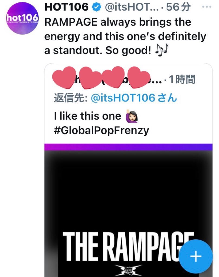
Task: Open the quoted tweet's 1時間 timestamp
Action: [182, 79]
